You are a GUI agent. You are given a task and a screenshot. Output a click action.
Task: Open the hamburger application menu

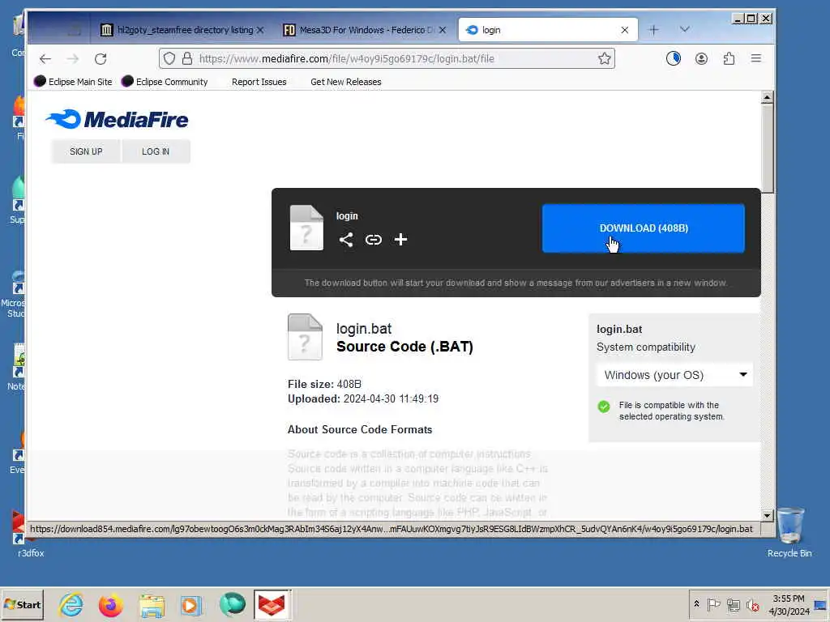756,58
